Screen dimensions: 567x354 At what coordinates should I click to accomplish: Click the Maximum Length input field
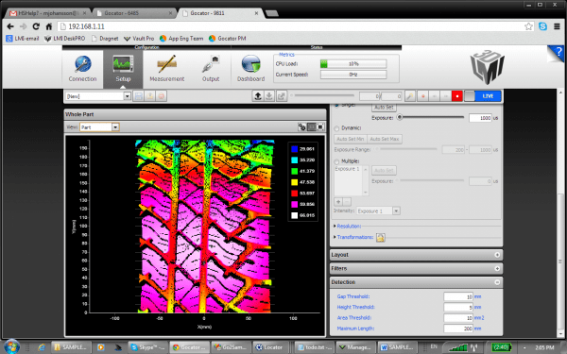pos(458,329)
